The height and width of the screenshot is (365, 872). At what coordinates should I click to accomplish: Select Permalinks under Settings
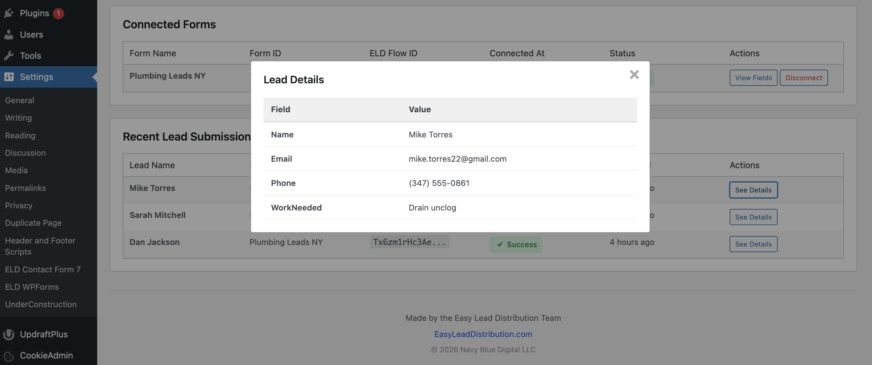(x=25, y=188)
